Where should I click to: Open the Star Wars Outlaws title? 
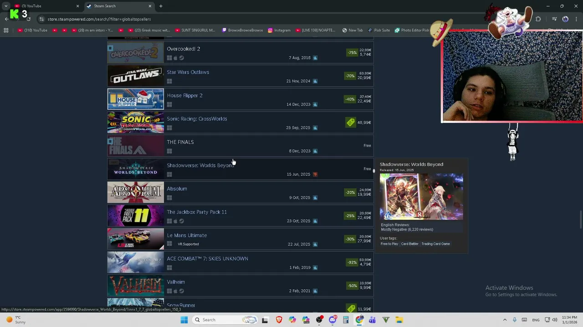[188, 72]
